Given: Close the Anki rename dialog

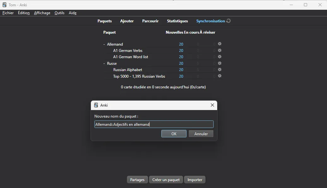Looking at the screenshot, I should pos(212,105).
